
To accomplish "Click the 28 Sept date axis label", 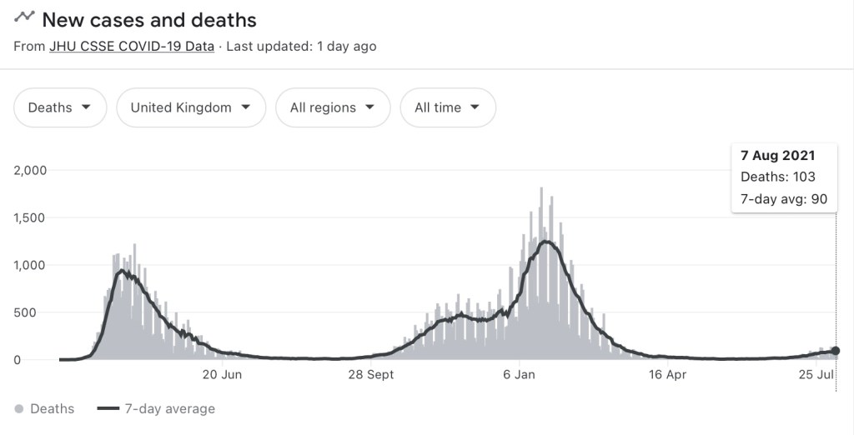I will [370, 375].
